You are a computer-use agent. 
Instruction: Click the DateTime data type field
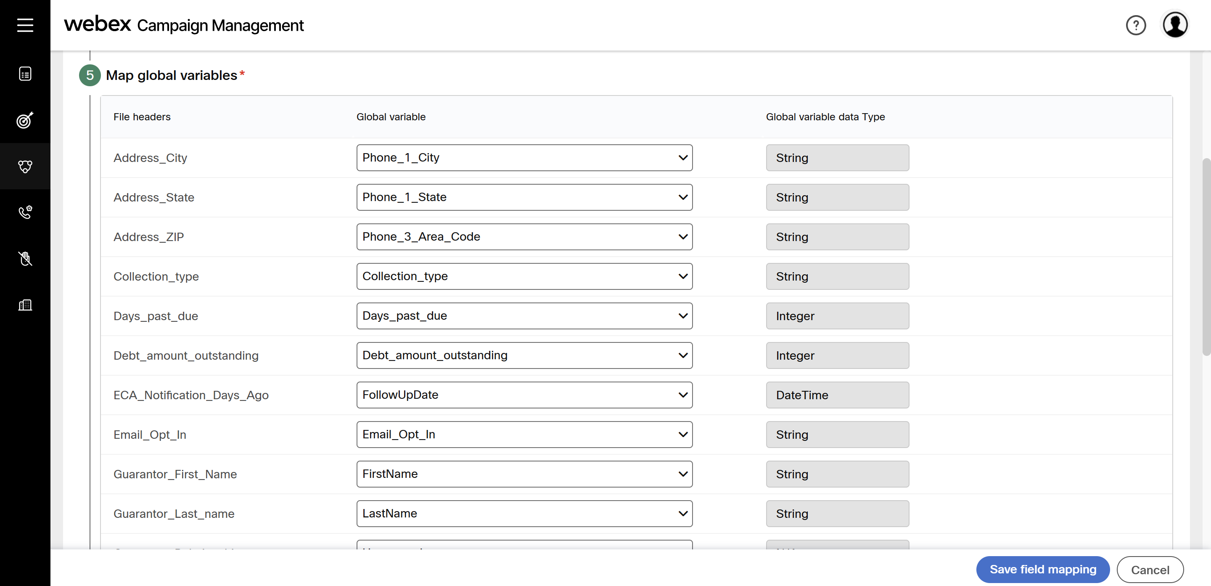tap(837, 395)
